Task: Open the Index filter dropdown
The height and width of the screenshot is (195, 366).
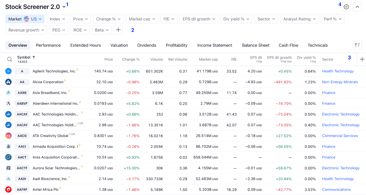Action: click(57, 19)
